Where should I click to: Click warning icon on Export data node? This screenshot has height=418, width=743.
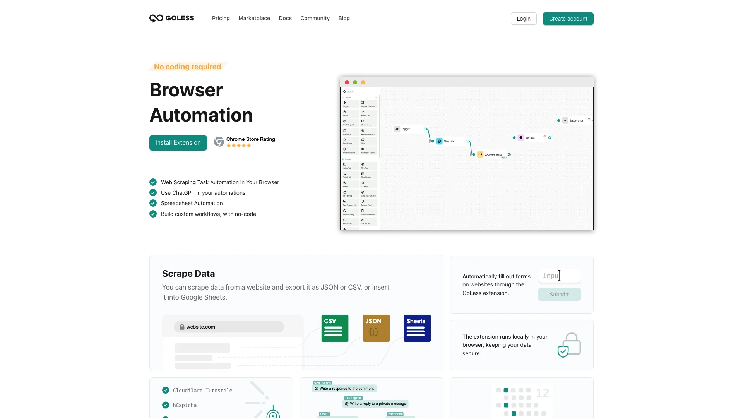589,119
